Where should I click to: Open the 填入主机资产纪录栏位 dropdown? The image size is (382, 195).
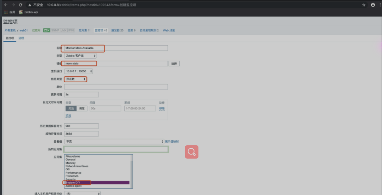click(82, 194)
